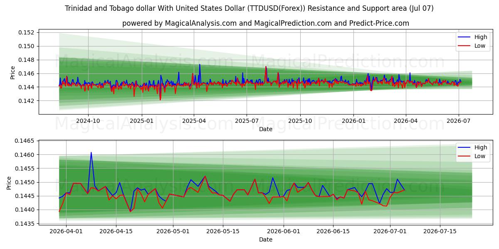499x249 pixels.
Task: Click the 0.1460 High spike in bottom chart
Action: pos(91,153)
